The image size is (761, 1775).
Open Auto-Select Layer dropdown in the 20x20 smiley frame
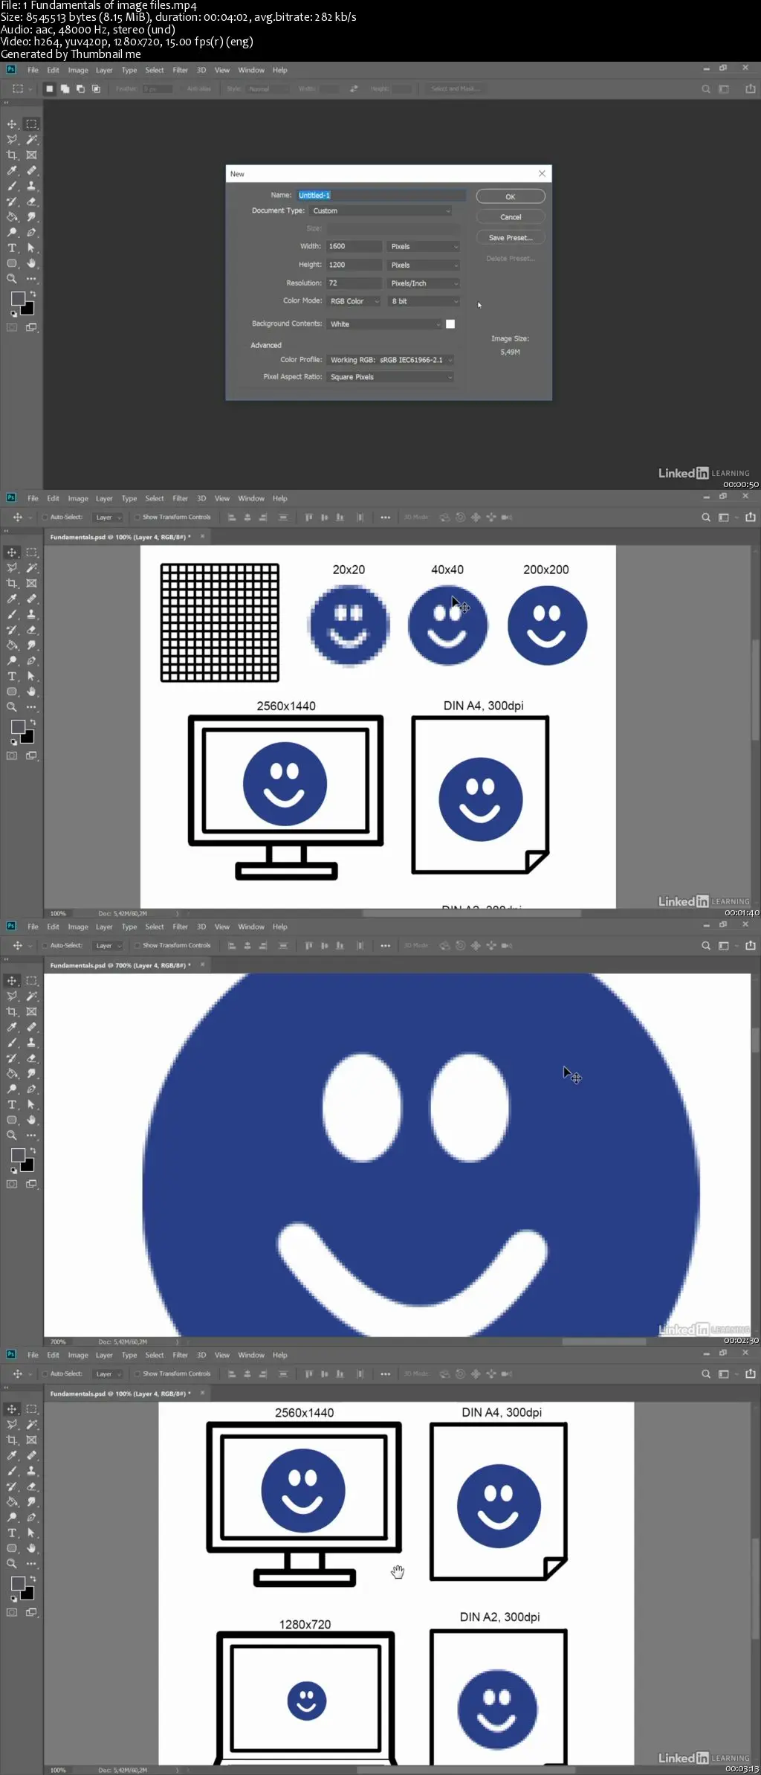(109, 518)
